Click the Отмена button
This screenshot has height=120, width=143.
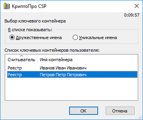pos(120,111)
